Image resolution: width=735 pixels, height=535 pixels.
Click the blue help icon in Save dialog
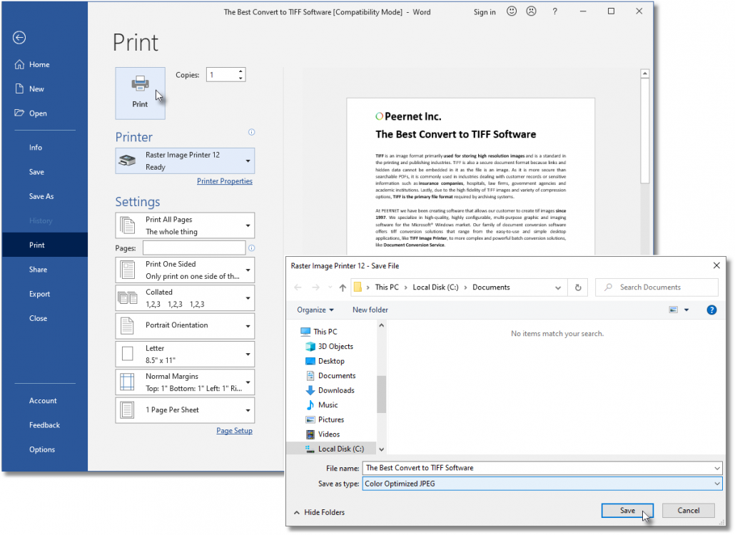click(x=711, y=310)
